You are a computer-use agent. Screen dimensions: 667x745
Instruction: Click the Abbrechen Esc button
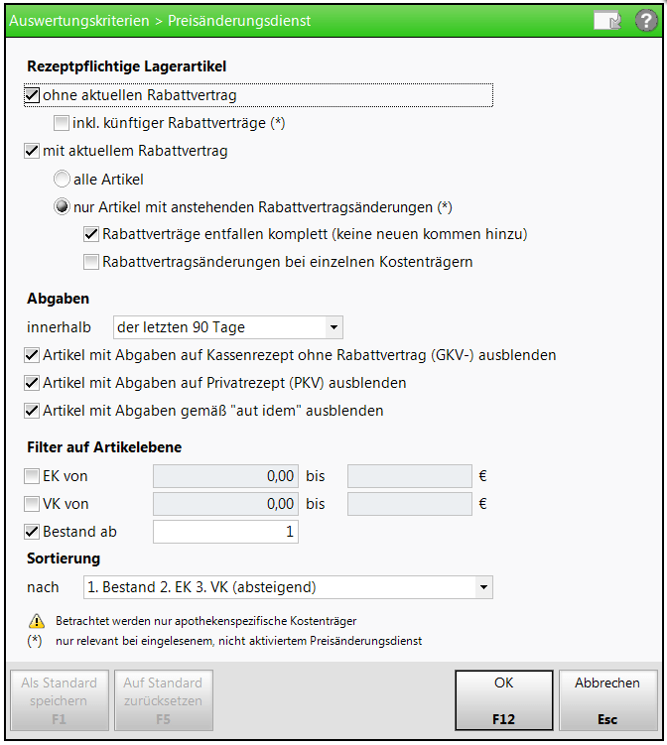[x=608, y=700]
